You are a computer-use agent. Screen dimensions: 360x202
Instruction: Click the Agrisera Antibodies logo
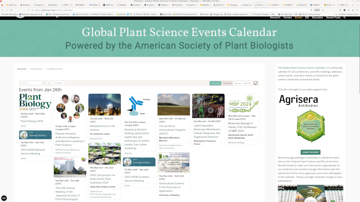[299, 101]
